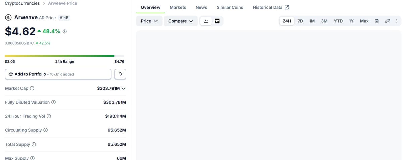
Task: Select the 7D chart range
Action: coord(300,21)
